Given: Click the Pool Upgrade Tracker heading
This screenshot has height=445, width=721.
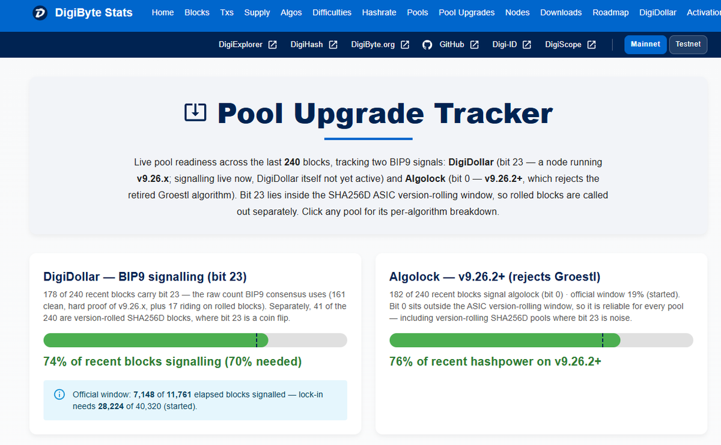Looking at the screenshot, I should pos(385,113).
